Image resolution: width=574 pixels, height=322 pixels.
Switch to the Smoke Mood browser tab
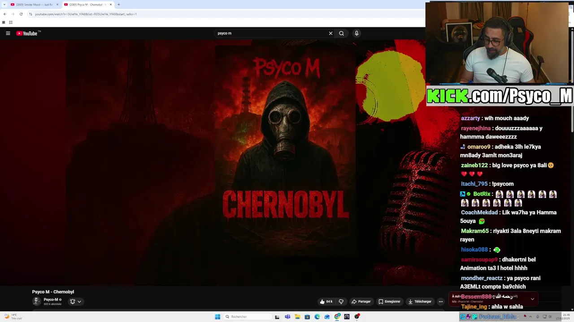[x=34, y=4]
